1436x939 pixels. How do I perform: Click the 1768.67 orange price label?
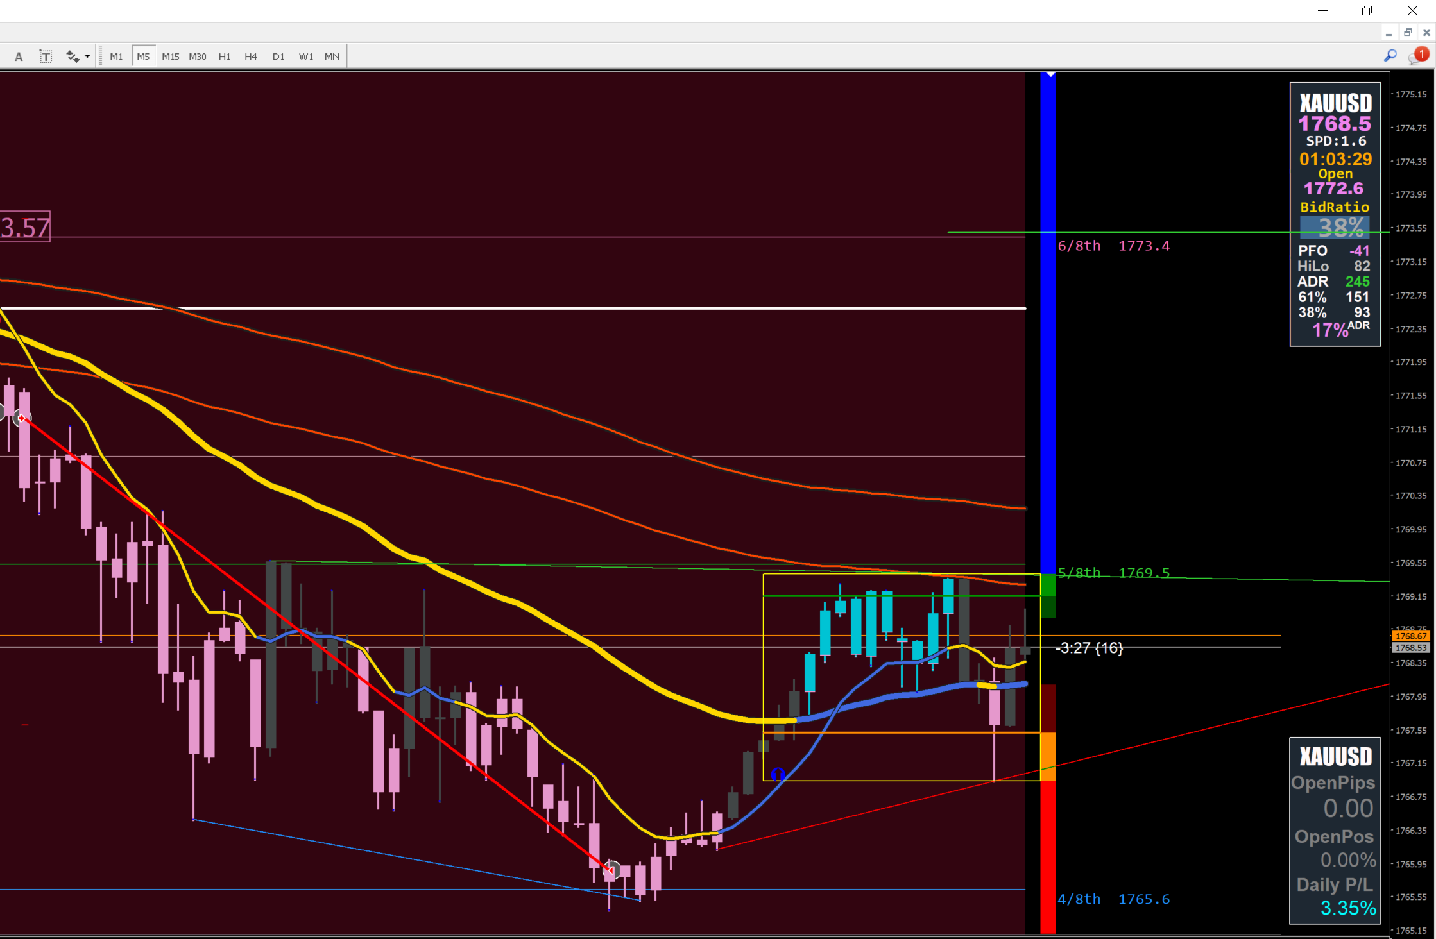[x=1410, y=636]
